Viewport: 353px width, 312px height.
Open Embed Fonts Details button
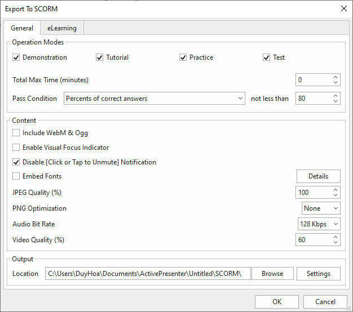(x=319, y=176)
